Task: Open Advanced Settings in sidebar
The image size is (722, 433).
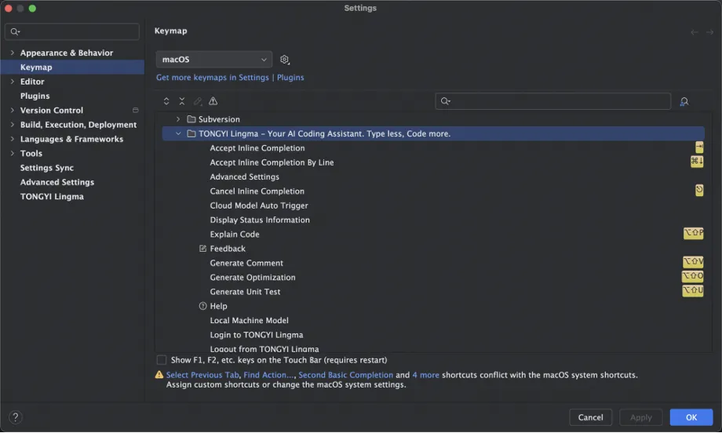Action: pos(57,182)
